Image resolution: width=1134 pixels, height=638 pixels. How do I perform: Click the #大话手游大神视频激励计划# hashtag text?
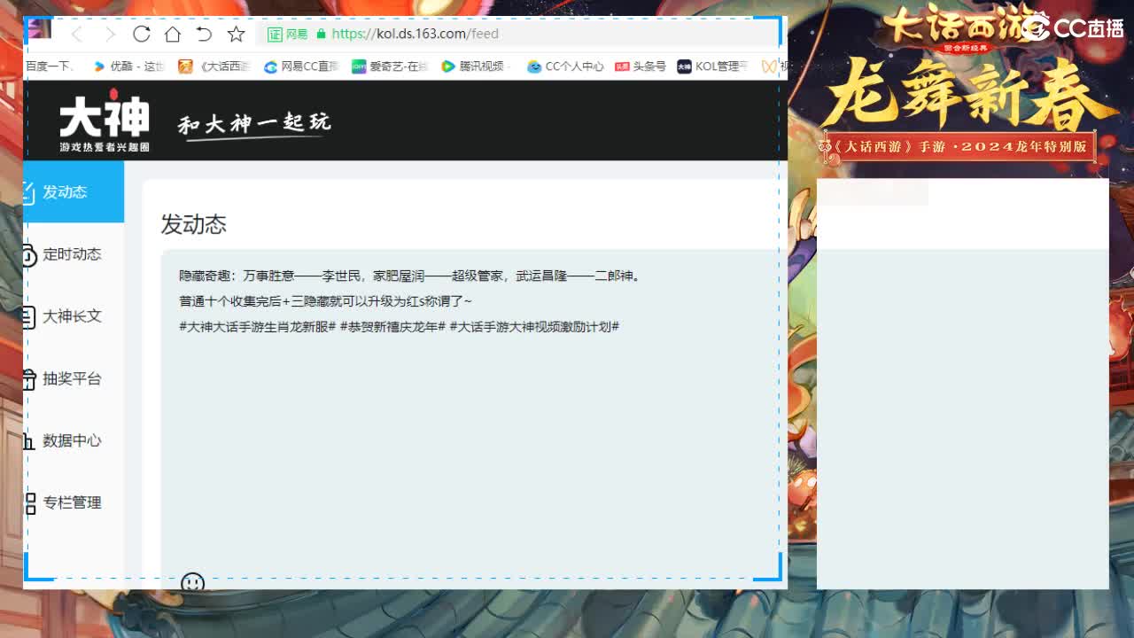tap(534, 327)
